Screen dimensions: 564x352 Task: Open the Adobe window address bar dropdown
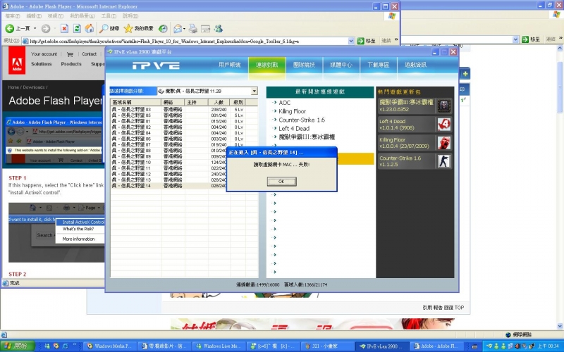coord(351,41)
